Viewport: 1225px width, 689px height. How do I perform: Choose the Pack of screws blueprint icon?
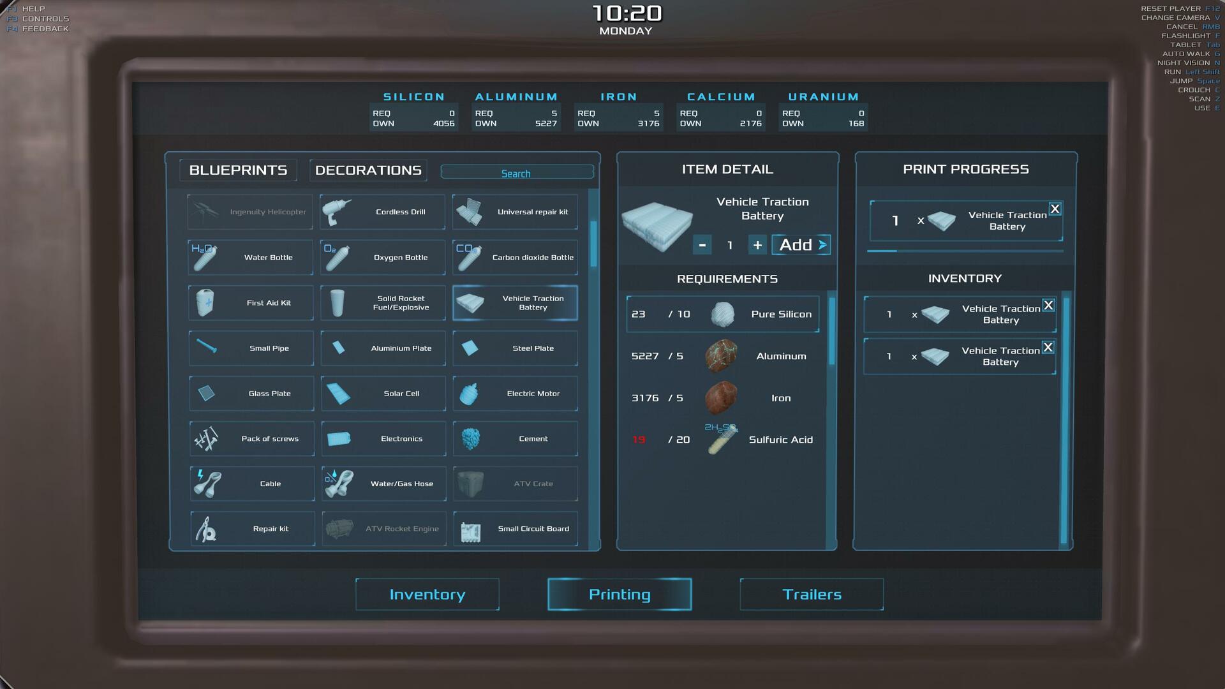pos(207,439)
